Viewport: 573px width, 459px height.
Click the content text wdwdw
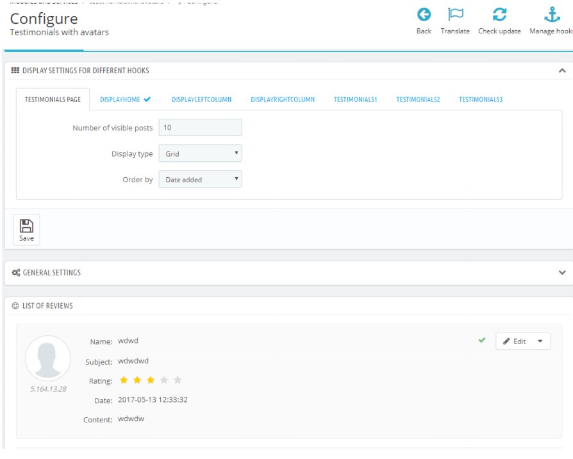coord(131,419)
